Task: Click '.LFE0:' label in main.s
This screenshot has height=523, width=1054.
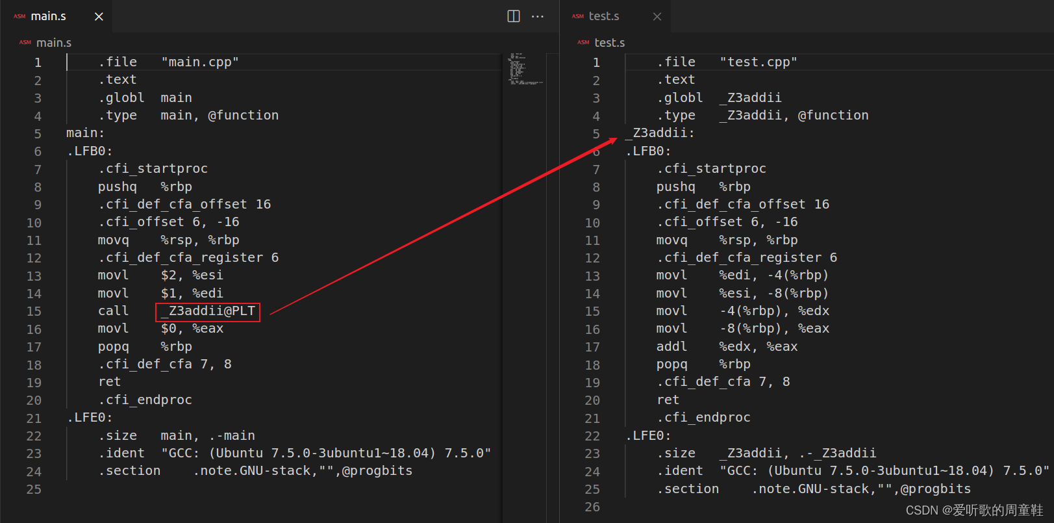Action: point(90,417)
